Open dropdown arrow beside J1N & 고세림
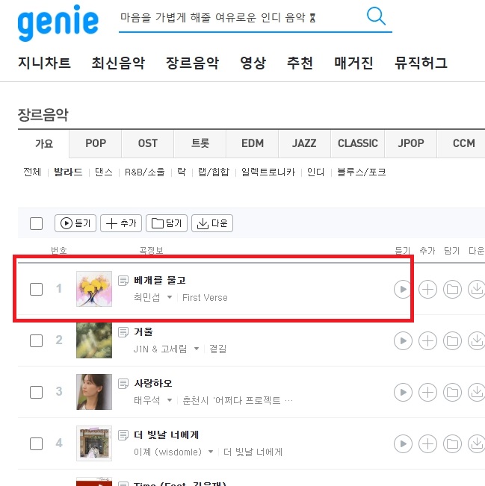 197,349
